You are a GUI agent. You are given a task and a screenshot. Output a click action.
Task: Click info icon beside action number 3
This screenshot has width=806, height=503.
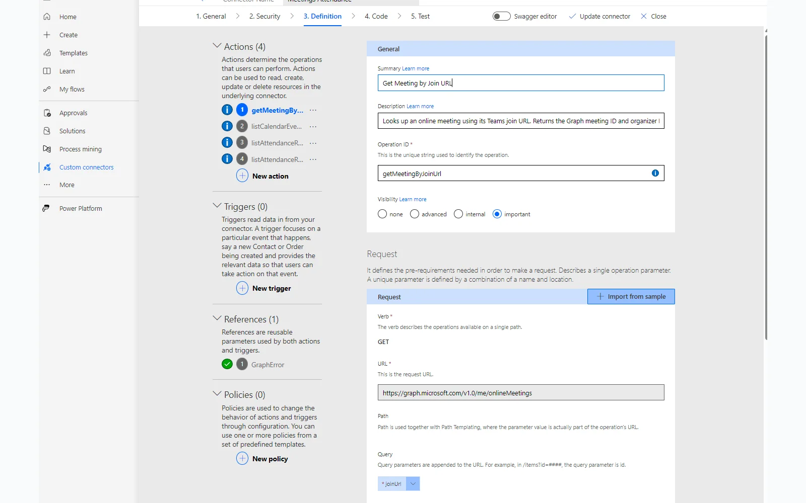coord(227,143)
